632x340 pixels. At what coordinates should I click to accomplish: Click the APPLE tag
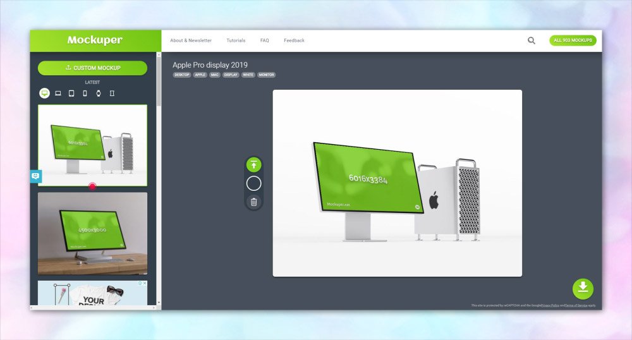(x=200, y=75)
